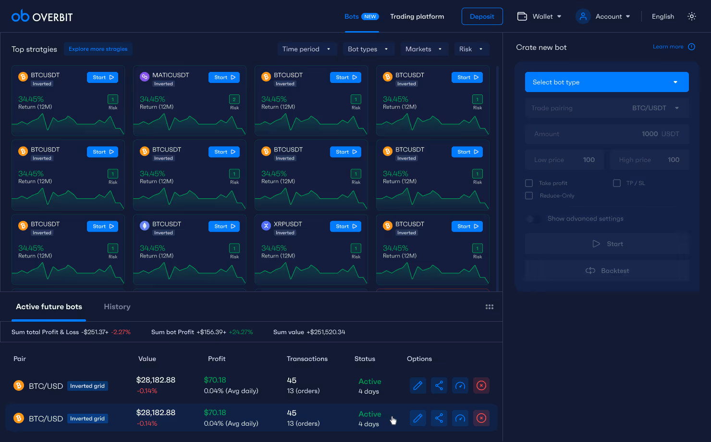Click the High price input field
This screenshot has height=442, width=711.
pos(650,160)
